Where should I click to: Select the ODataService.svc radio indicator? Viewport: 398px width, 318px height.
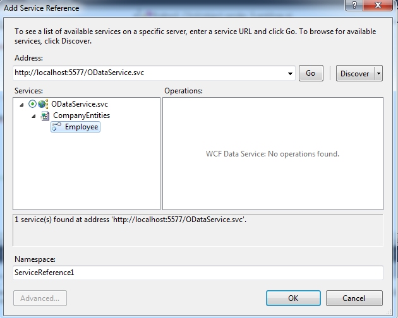(x=32, y=104)
